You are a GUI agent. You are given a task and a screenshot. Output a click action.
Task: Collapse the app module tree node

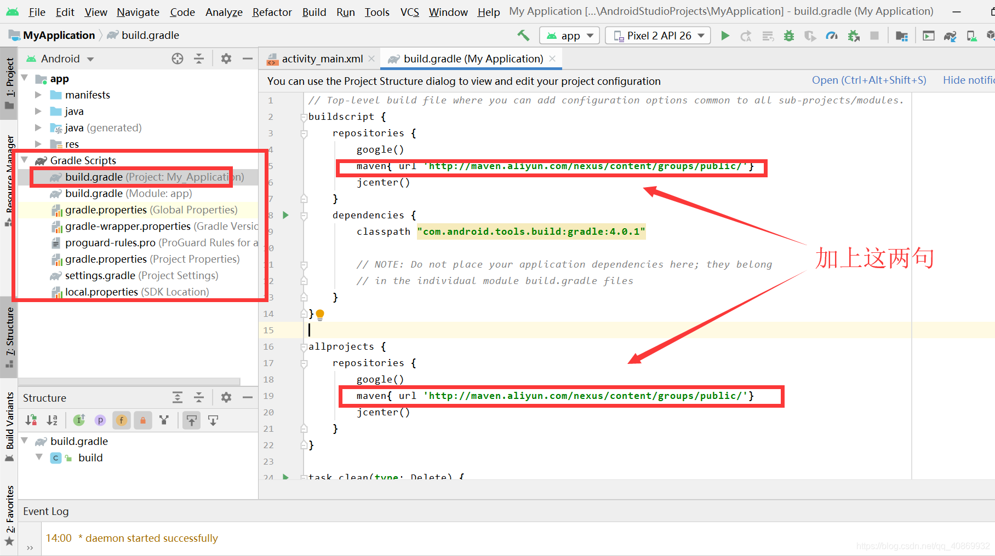click(x=25, y=79)
